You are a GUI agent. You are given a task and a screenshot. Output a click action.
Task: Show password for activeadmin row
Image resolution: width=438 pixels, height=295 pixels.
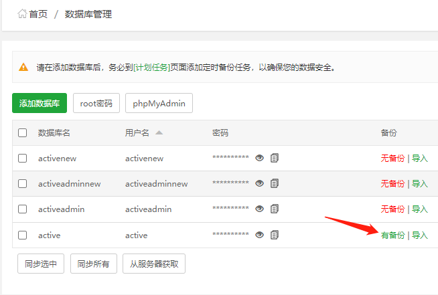tap(260, 209)
